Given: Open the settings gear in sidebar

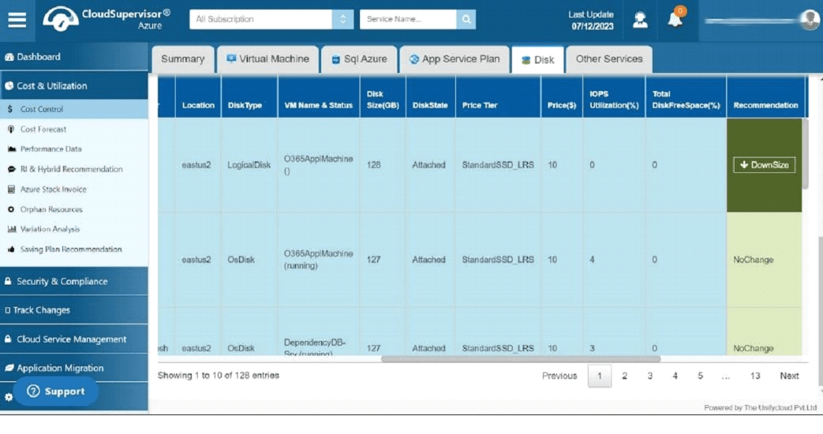Looking at the screenshot, I should coord(8,396).
